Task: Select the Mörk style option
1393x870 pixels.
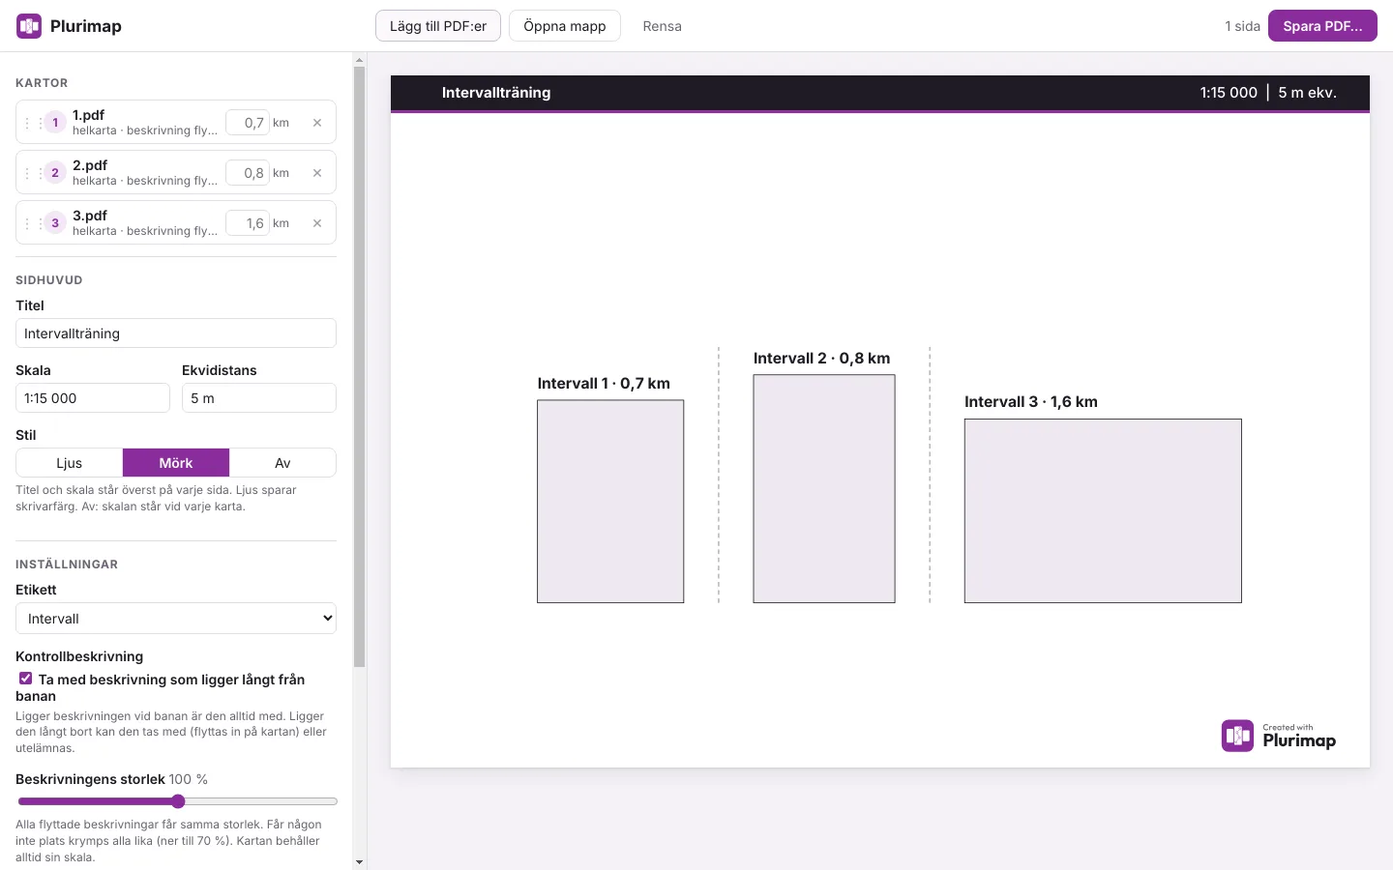Action: 176,463
